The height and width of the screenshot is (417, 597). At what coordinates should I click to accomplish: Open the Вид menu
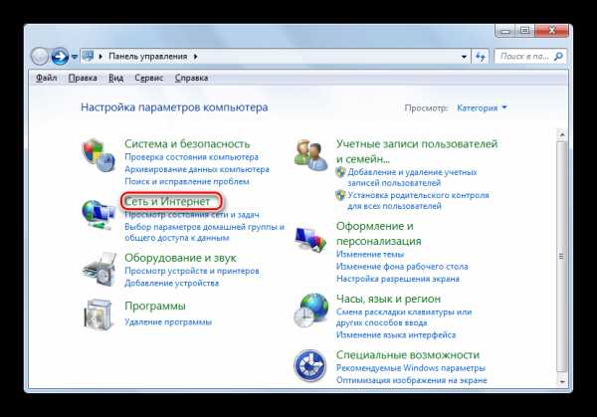[115, 78]
